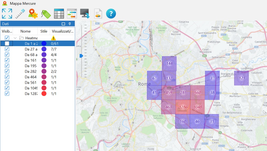
Task: Hide the 'Da 1287' layer checkbox
Action: tap(7, 94)
